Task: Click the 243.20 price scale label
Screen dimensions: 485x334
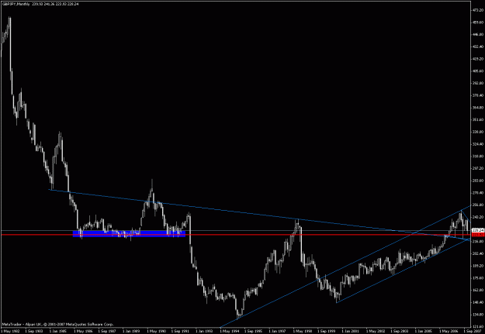Action: tap(478, 217)
